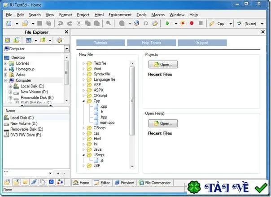The image size is (271, 197).
Task: Expand the Text file folder
Action: 83,63
